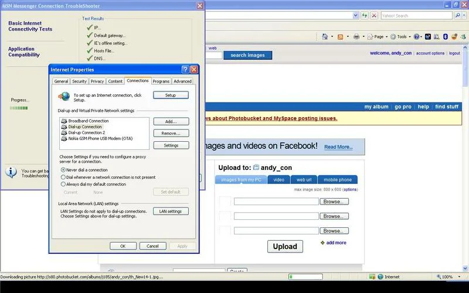Image resolution: width=469 pixels, height=293 pixels.
Task: Select the video upload tab
Action: pyautogui.click(x=279, y=180)
